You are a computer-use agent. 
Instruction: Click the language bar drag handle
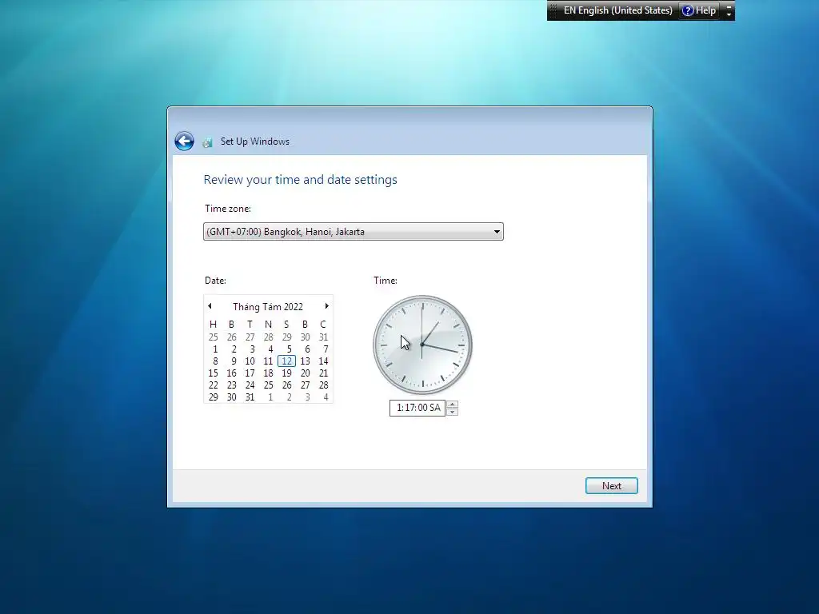(x=553, y=10)
